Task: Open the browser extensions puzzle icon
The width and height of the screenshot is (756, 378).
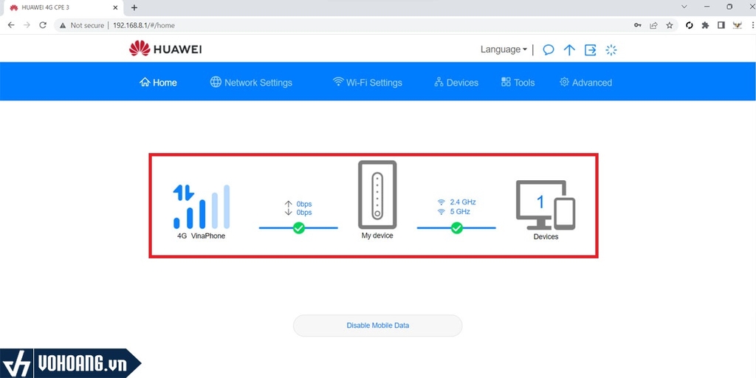Action: click(705, 25)
